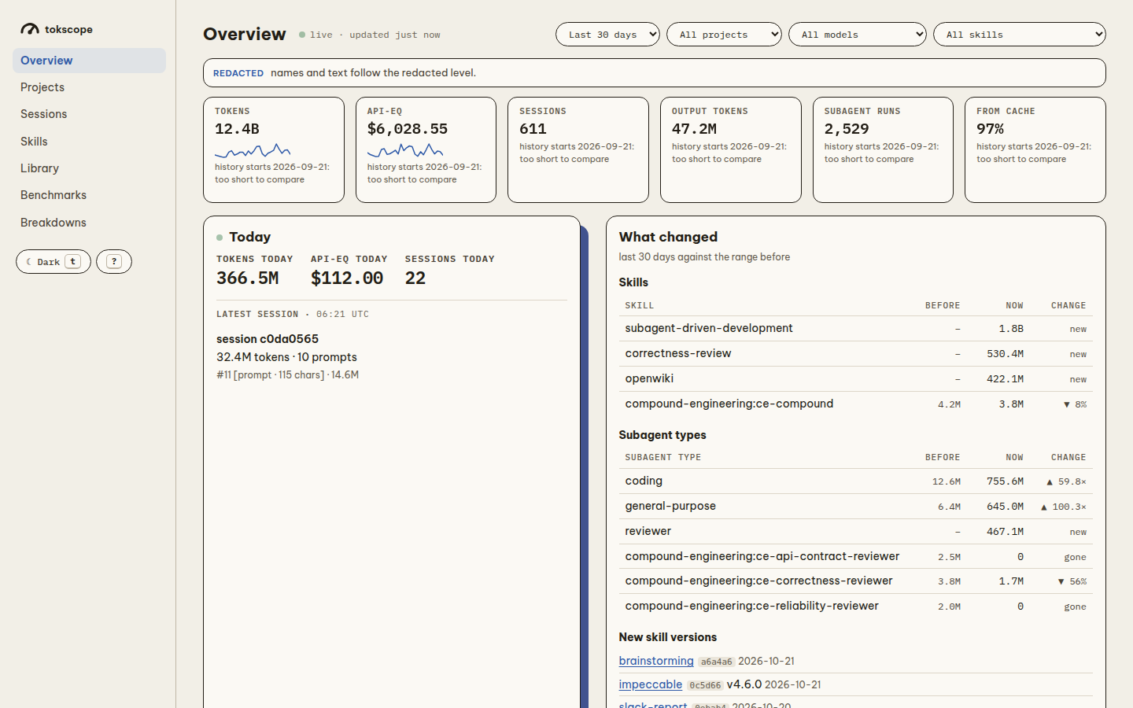
Task: Click the #11 prompt 115 chars line
Action: point(287,375)
